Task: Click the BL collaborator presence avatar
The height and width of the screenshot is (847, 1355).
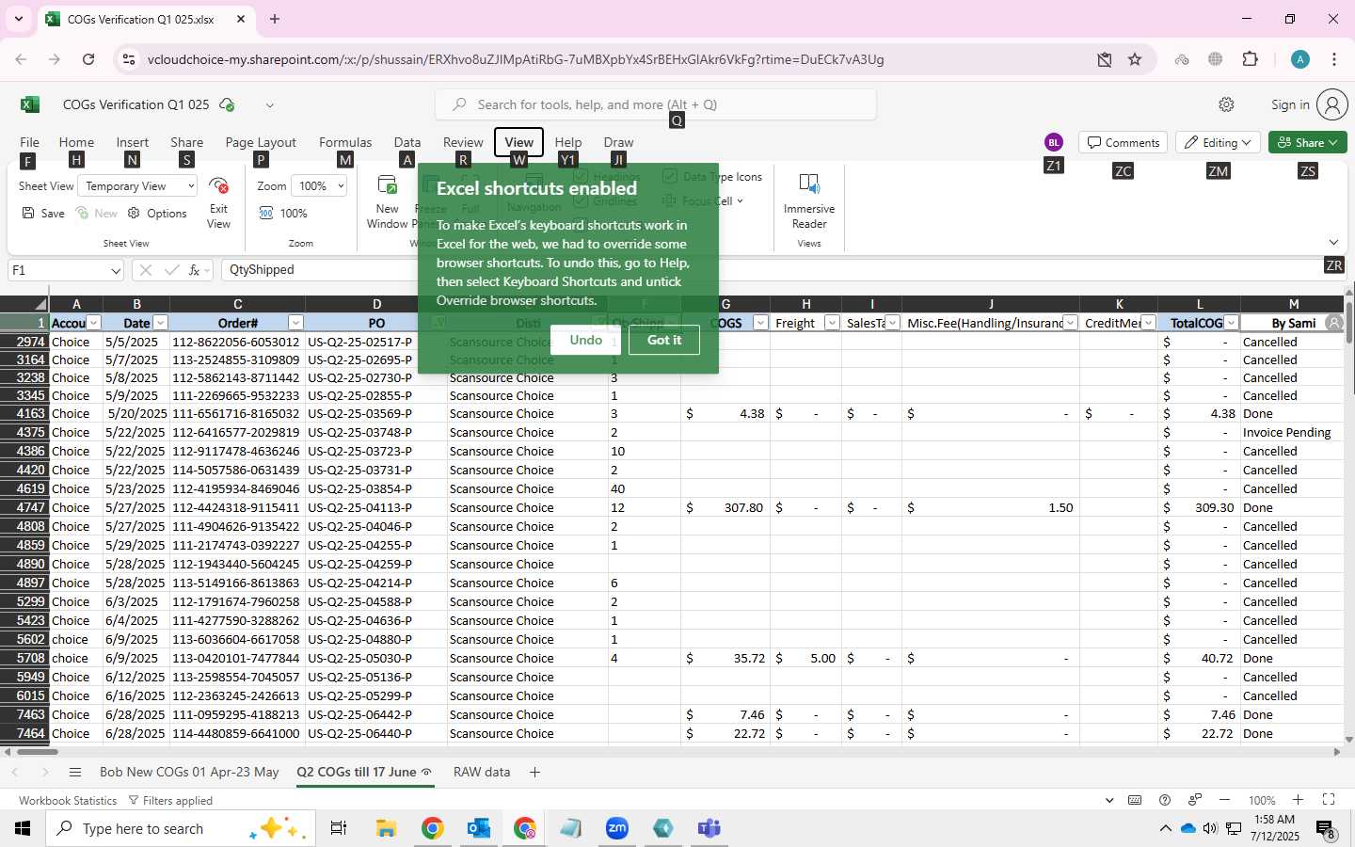Action: pyautogui.click(x=1054, y=142)
